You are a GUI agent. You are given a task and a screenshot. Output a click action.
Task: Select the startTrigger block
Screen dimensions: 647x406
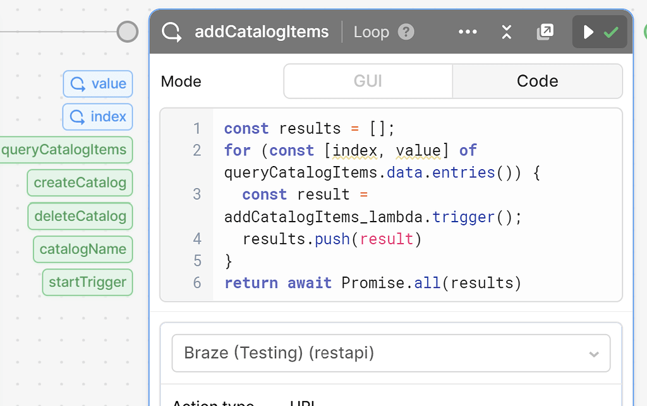tap(87, 282)
